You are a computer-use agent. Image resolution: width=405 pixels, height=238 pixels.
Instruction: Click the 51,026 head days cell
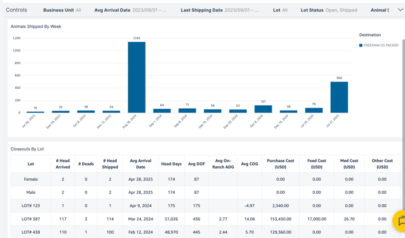click(x=171, y=219)
